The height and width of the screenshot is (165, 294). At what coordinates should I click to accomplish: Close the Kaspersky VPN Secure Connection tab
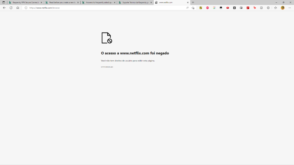click(41, 2)
